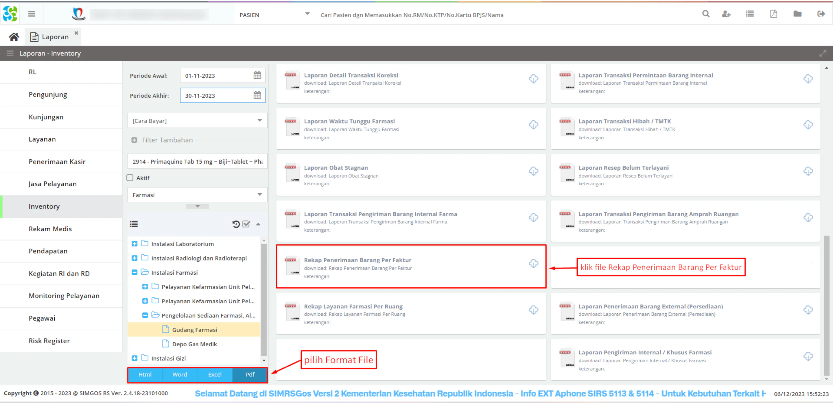833x403 pixels.
Task: Choose the Word format button
Action: (180, 375)
